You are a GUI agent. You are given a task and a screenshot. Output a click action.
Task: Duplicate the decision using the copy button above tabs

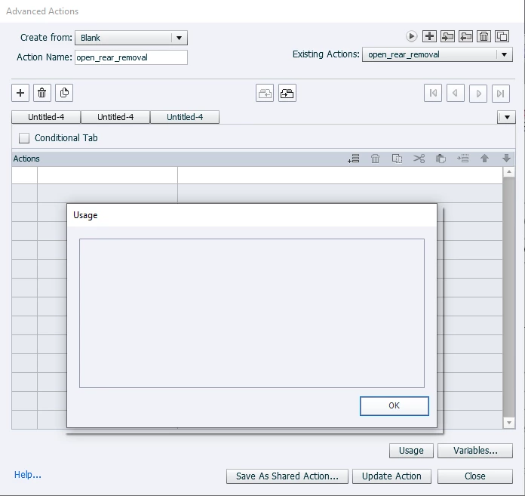[x=64, y=93]
